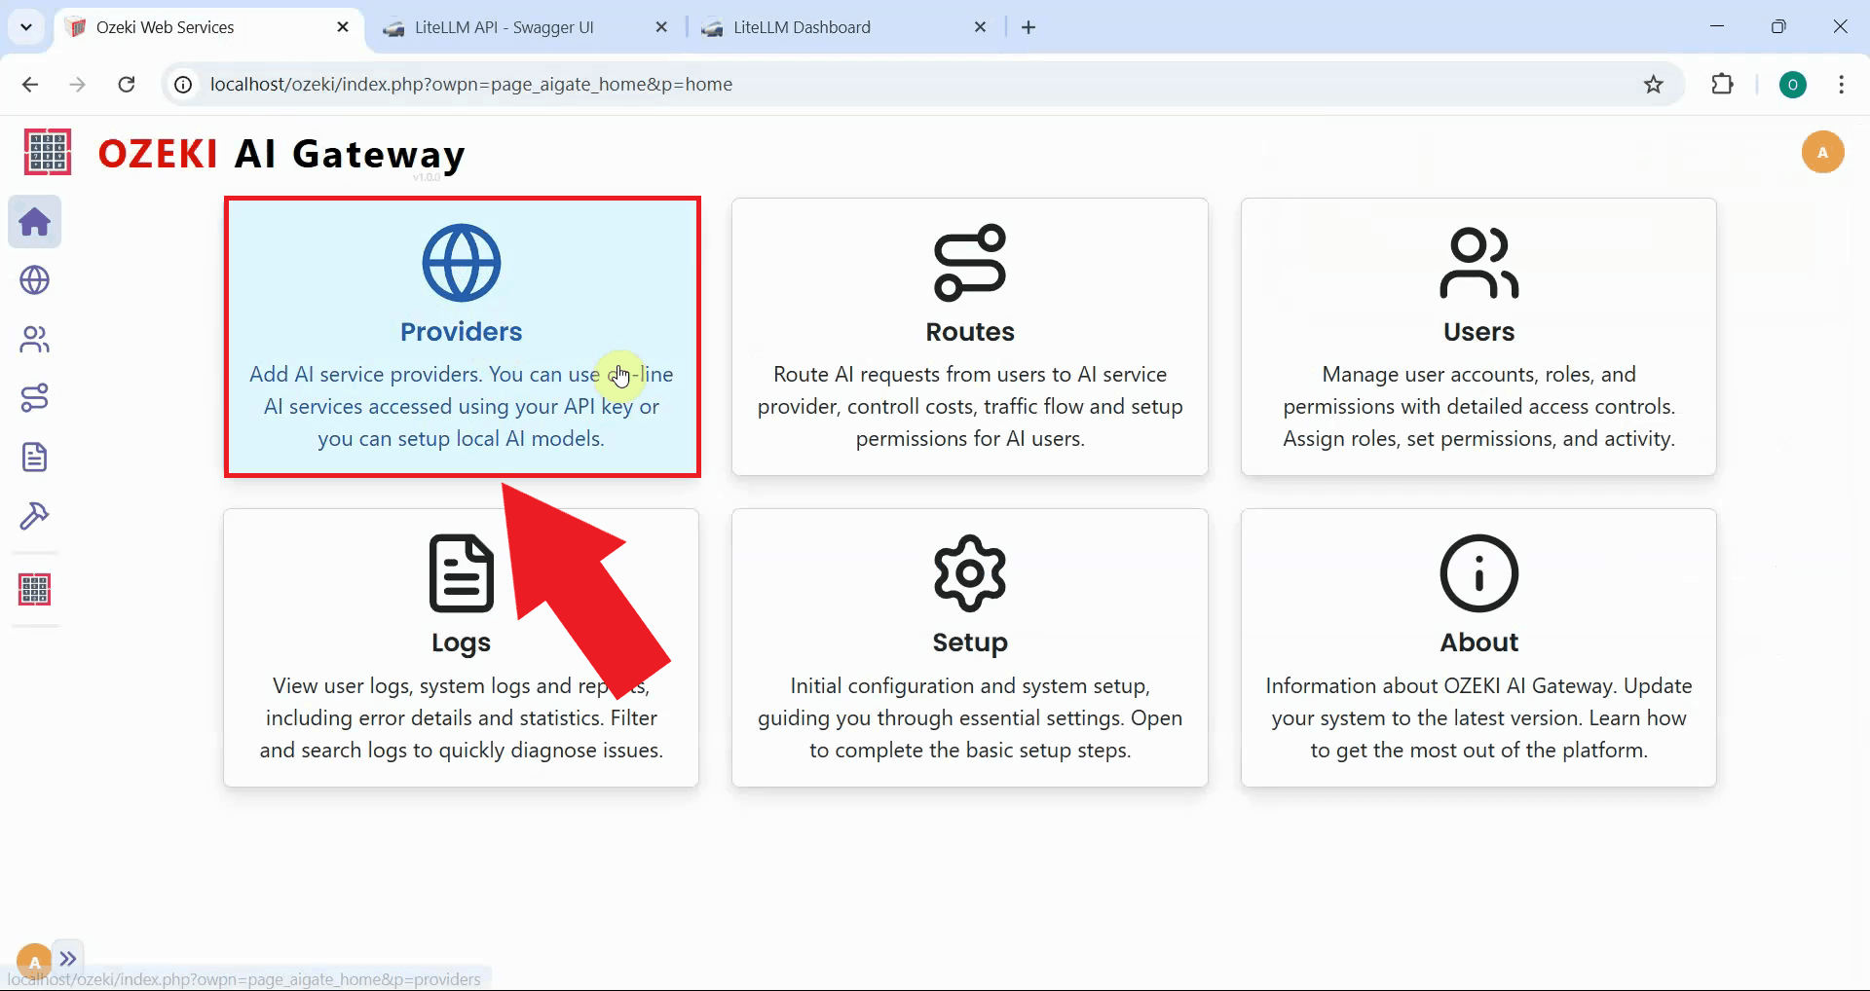Image resolution: width=1870 pixels, height=991 pixels.
Task: Open the tab search chevron dropdown
Action: 26,26
